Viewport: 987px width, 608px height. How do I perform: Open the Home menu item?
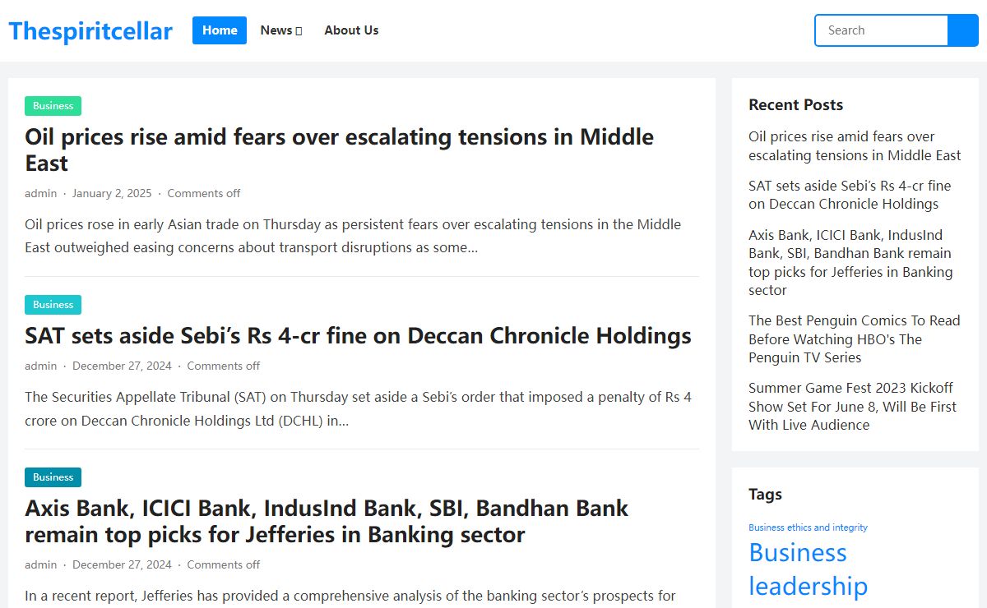[x=220, y=30]
